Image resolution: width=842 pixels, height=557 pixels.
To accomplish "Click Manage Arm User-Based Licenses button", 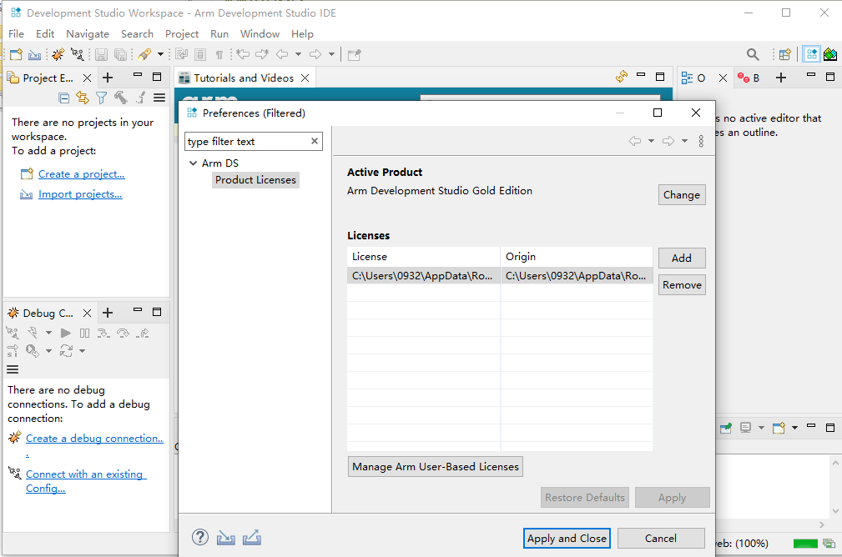I will coord(435,467).
